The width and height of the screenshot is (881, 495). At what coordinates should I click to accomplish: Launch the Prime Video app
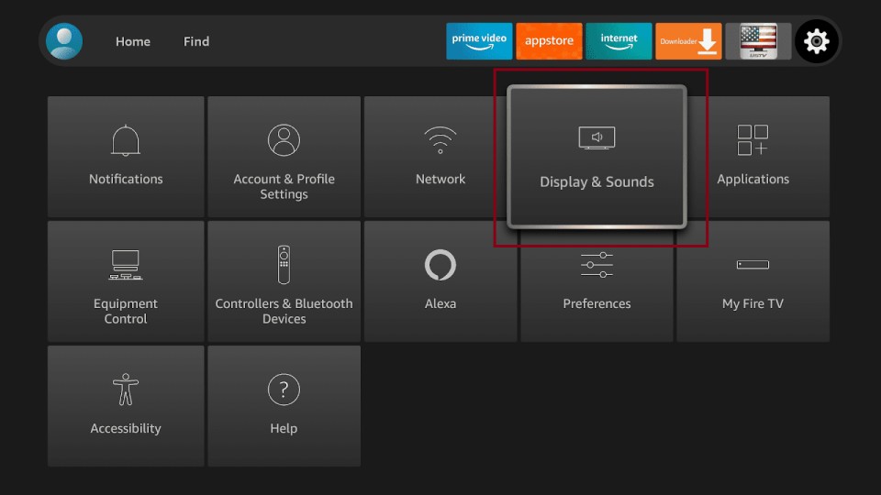pyautogui.click(x=479, y=41)
